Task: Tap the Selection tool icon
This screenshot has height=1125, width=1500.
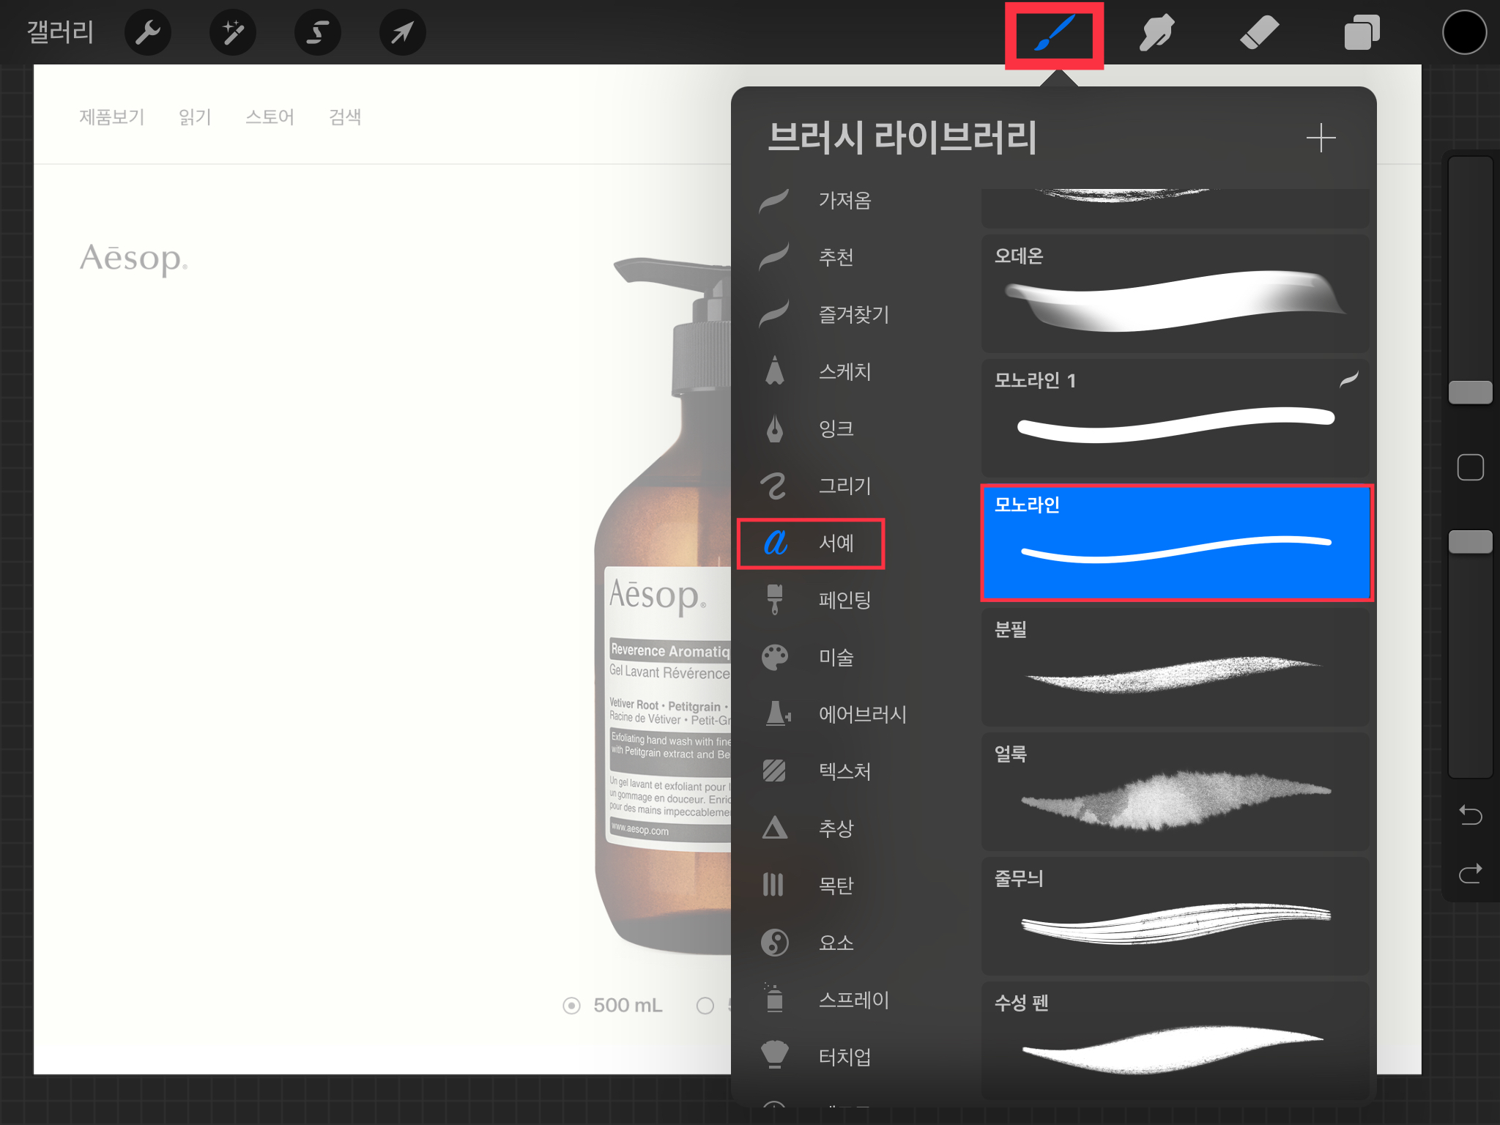Action: click(318, 33)
